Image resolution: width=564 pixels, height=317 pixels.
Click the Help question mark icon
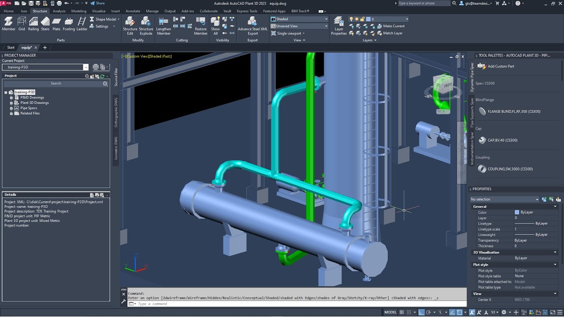[x=518, y=3]
